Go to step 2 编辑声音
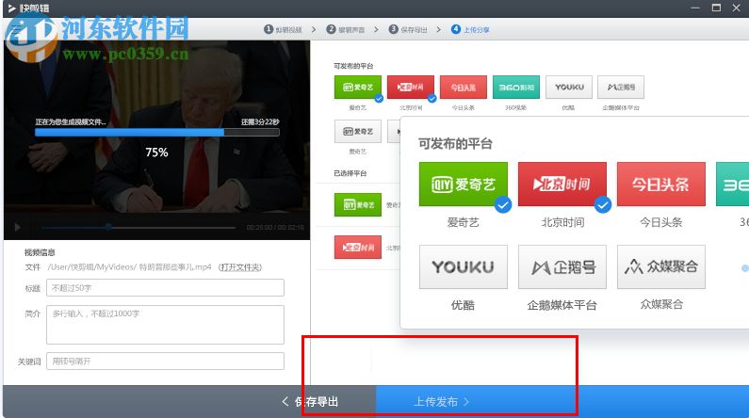Viewport: 749px width, 418px height. tap(346, 29)
